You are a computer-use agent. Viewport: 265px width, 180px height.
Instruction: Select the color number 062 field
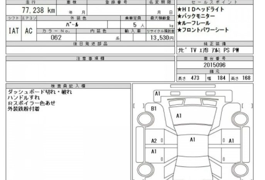tap(56, 38)
